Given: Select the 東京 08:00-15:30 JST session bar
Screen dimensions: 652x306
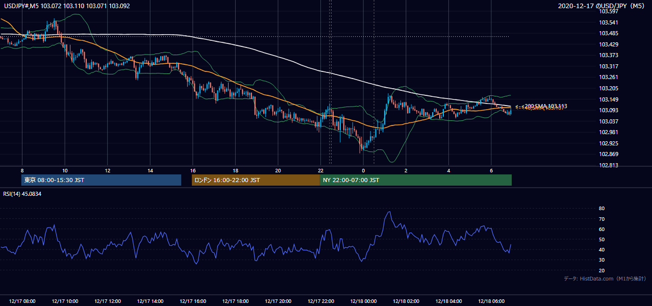Looking at the screenshot, I should [101, 180].
